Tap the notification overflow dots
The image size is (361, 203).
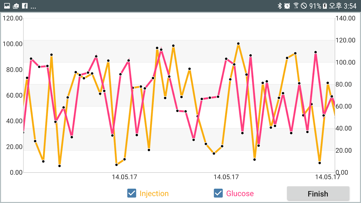click(33, 7)
